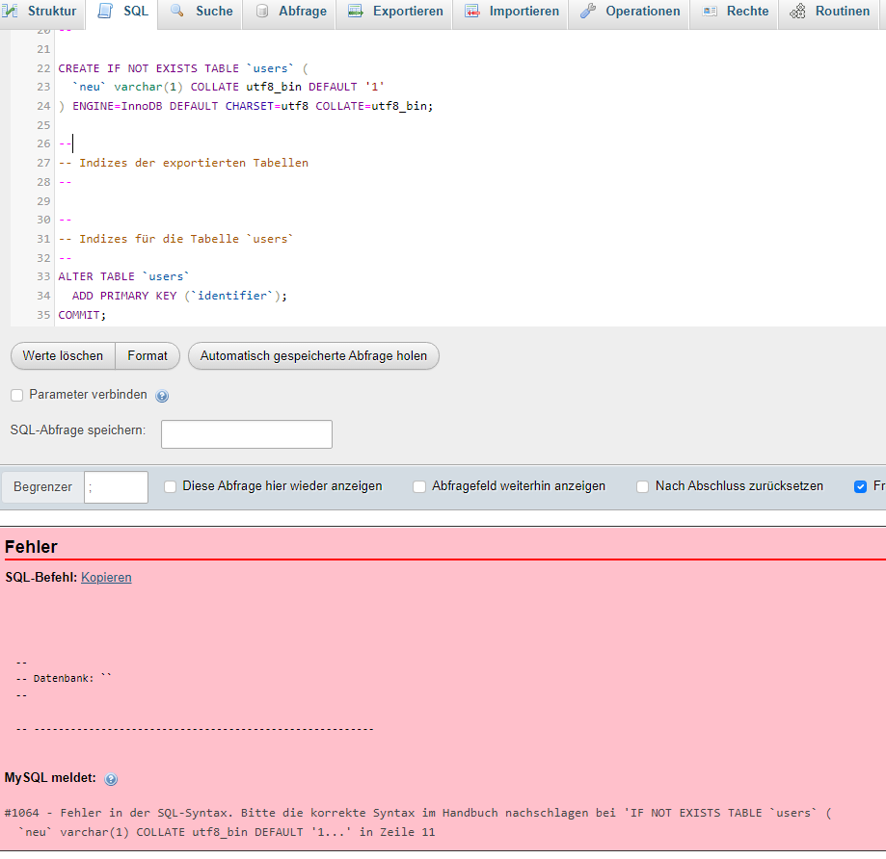Tick Diese Abfrage hier wieder anzeigen

pyautogui.click(x=171, y=486)
